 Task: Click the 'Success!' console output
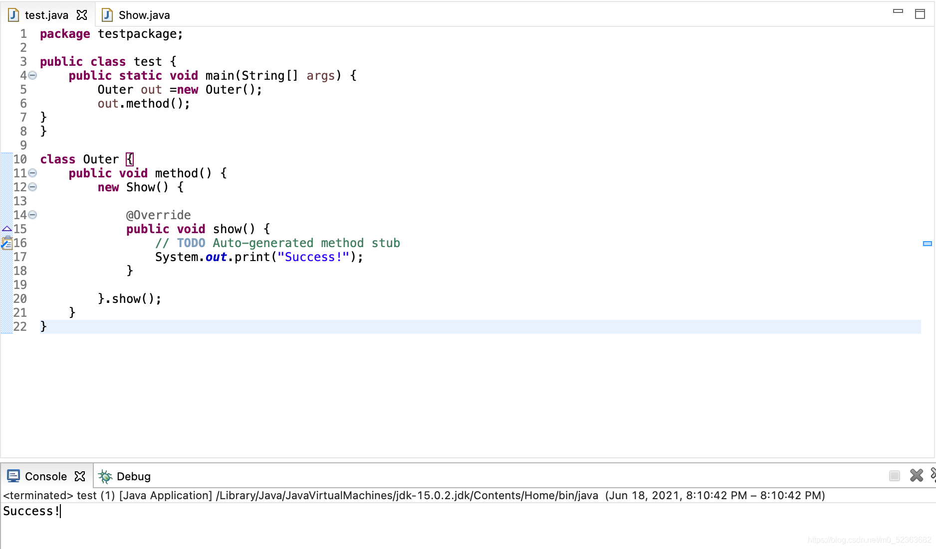click(x=31, y=511)
